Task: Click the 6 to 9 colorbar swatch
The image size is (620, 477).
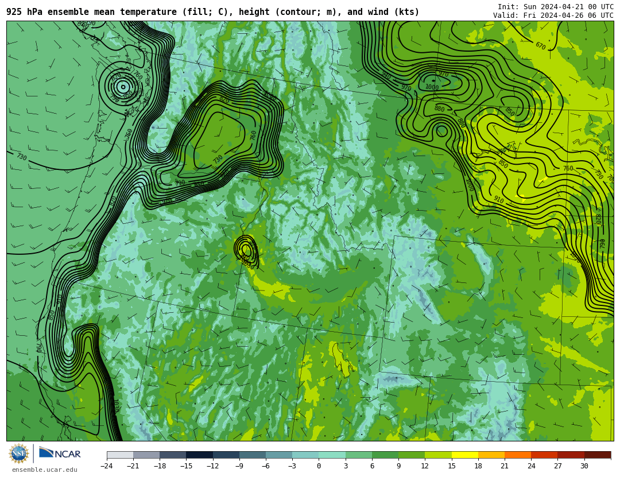Action: point(385,455)
